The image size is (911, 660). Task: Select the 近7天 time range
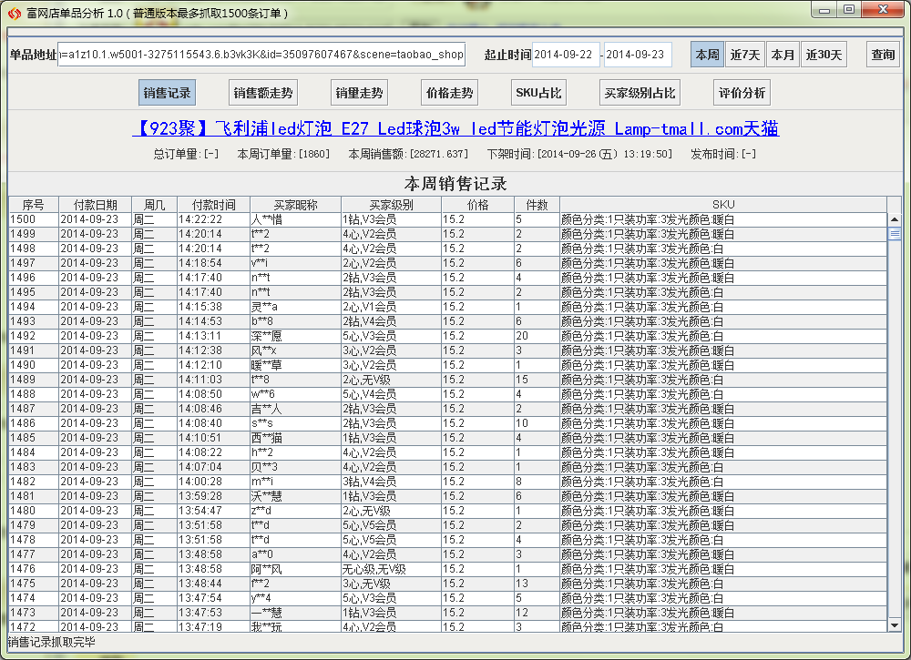pyautogui.click(x=745, y=55)
